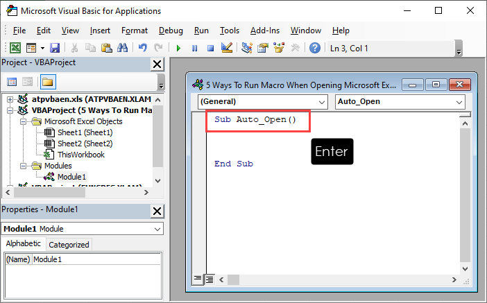Open the Edit menu
This screenshot has width=487, height=303.
44,31
